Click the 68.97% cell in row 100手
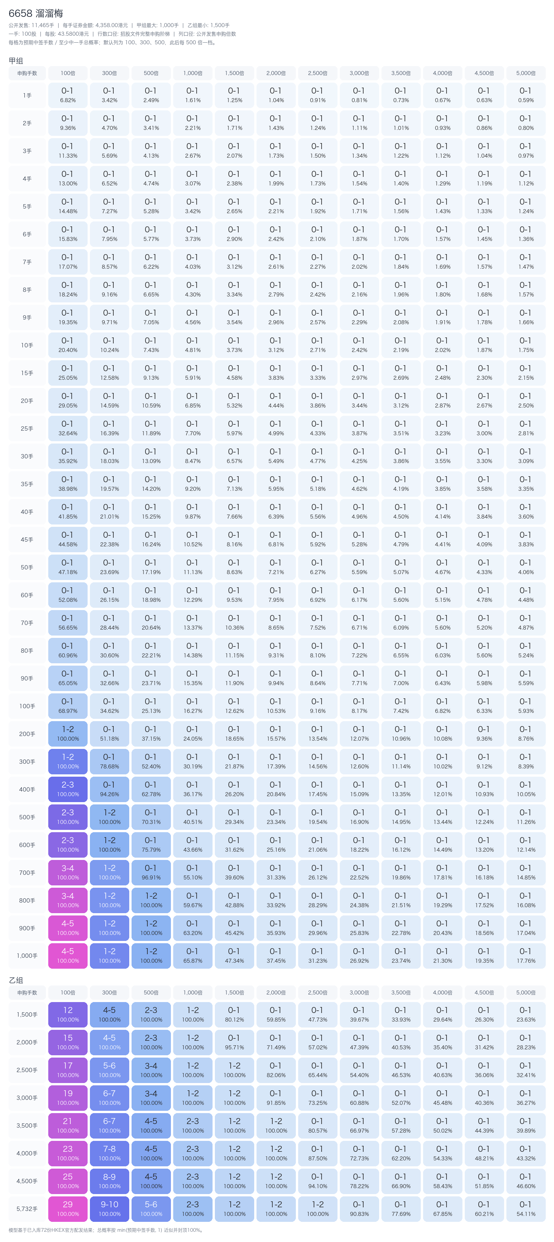Viewport: 554px width, 1242px height. [x=67, y=706]
